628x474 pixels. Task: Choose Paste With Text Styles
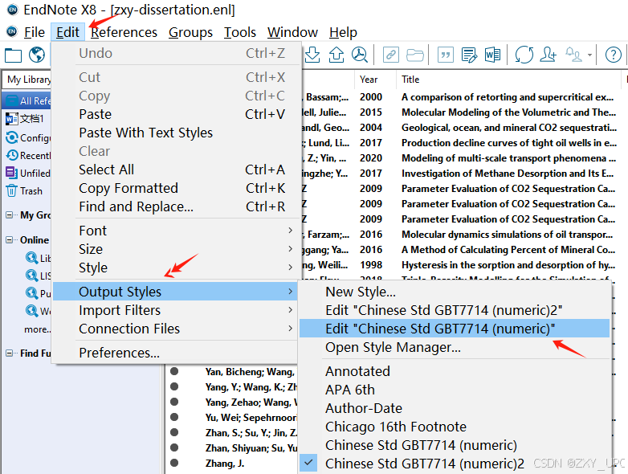176,133
